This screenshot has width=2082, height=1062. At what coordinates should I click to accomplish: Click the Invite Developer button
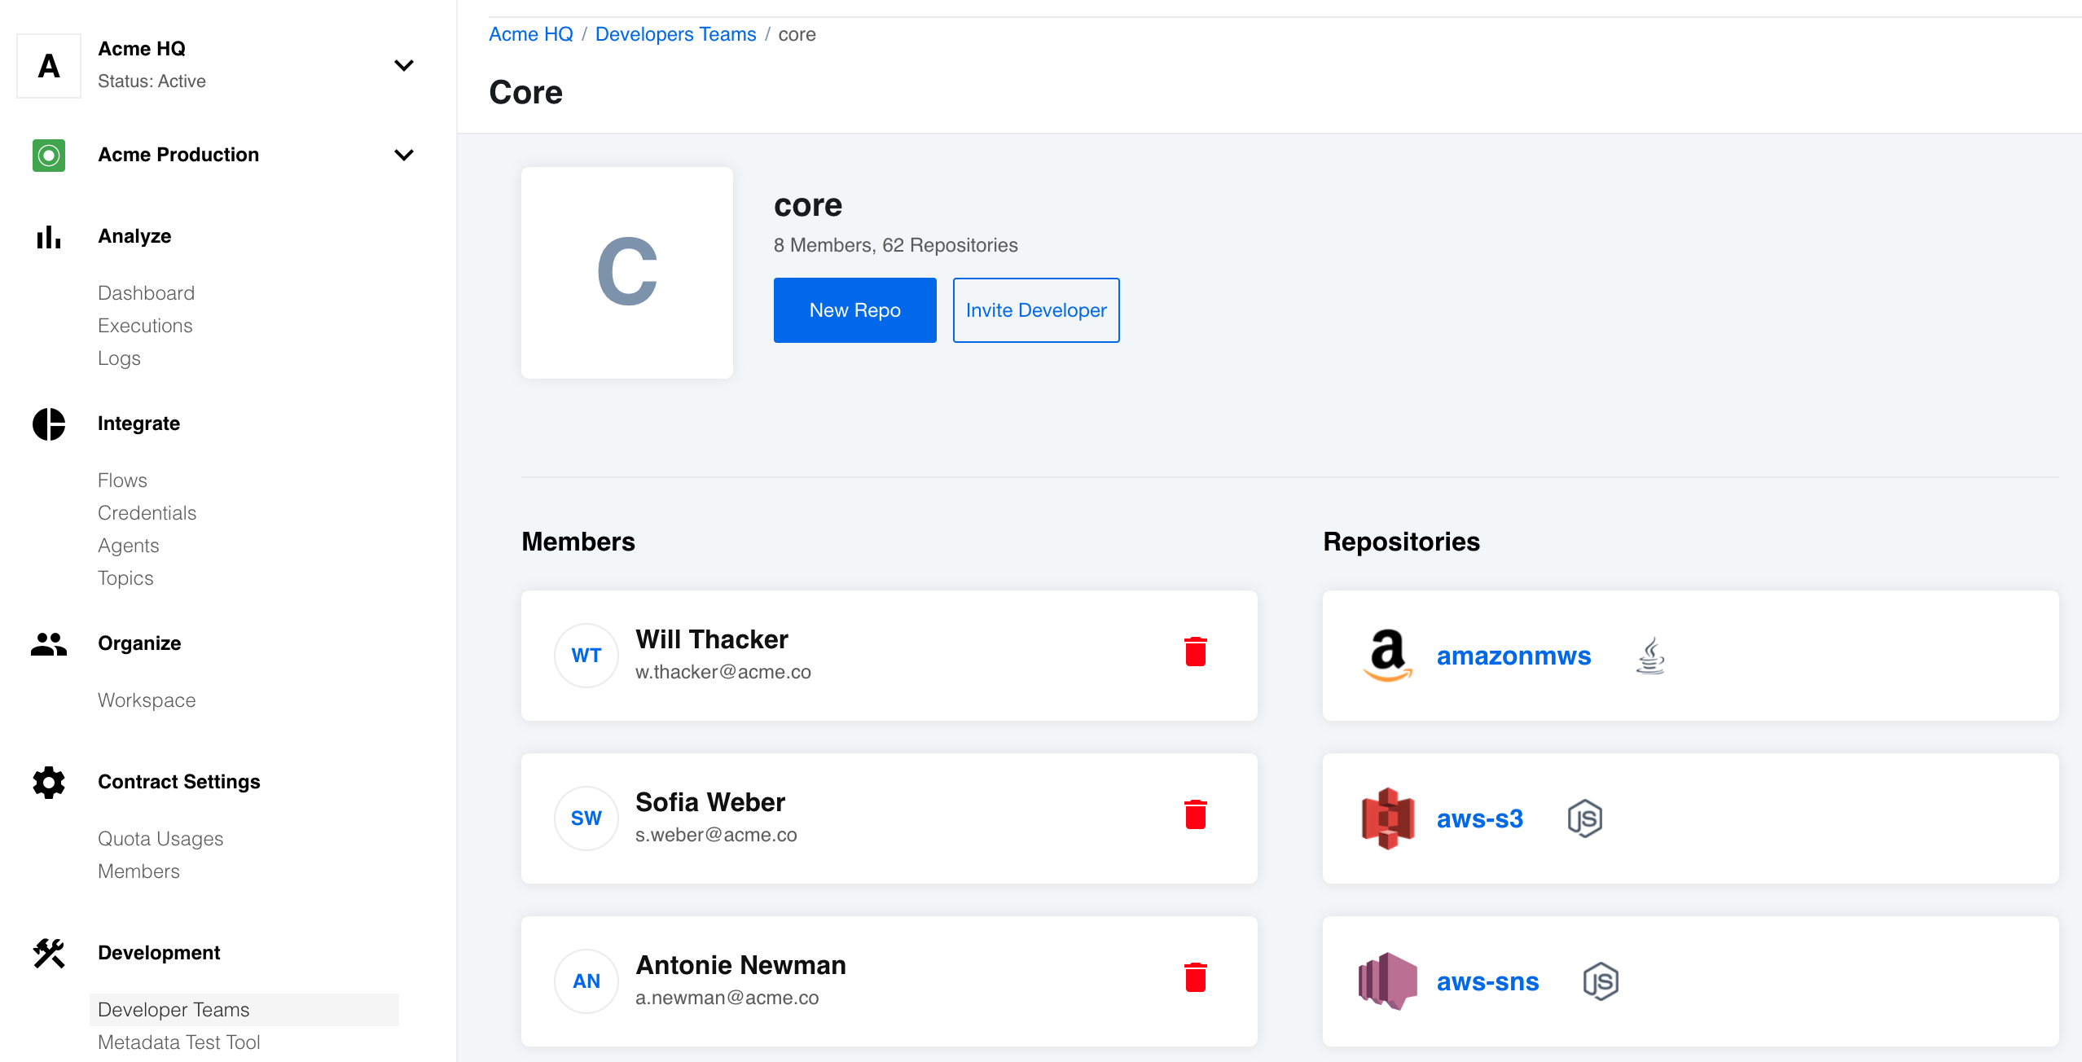pyautogui.click(x=1036, y=310)
